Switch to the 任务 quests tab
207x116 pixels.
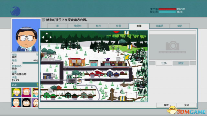click(x=119, y=26)
